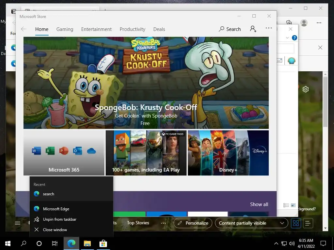Open the SpongeBob: Krusty Cook-Off banner
This screenshot has height=250, width=334.
click(x=146, y=83)
